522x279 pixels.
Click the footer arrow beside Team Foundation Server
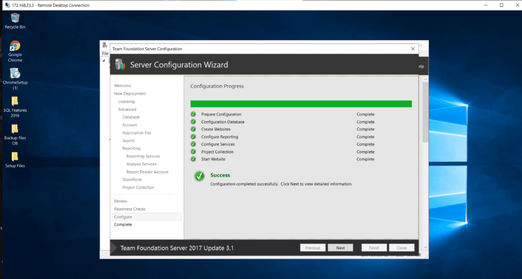point(114,248)
